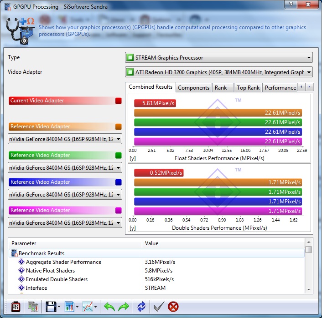Switch to the Rank tab
The image size is (322, 318).
click(x=223, y=88)
